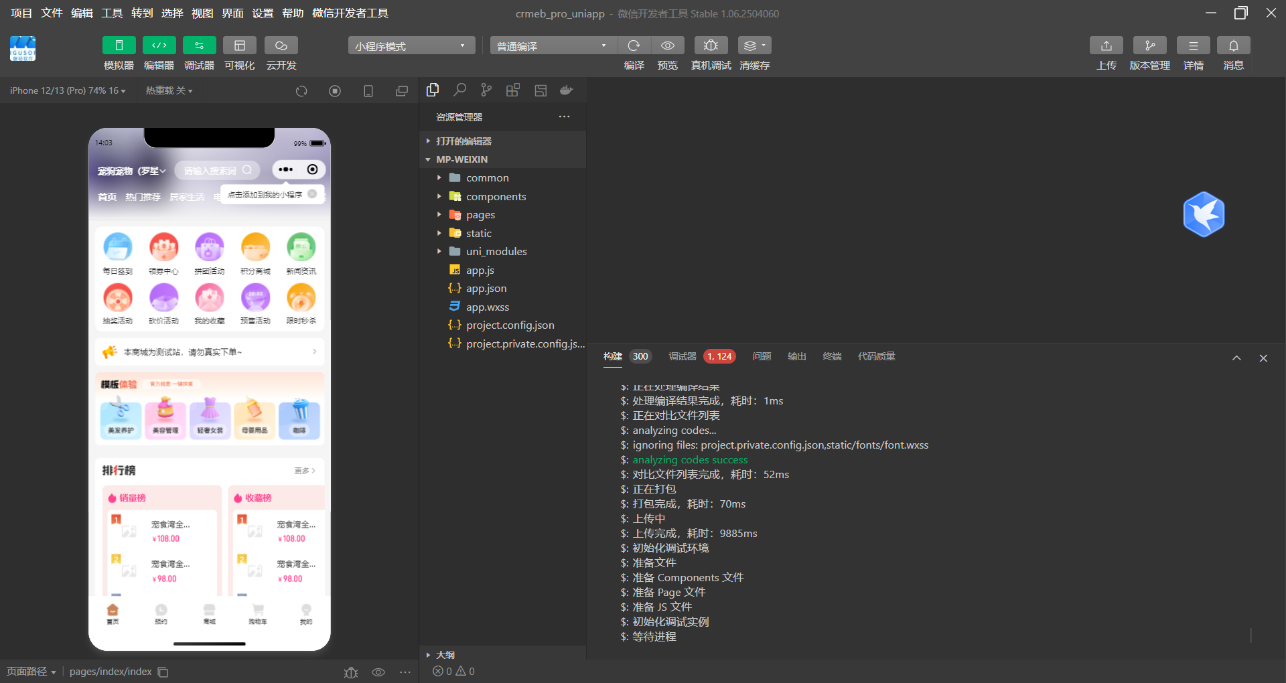
Task: Toggle the editor (编辑器) panel
Action: pos(159,46)
